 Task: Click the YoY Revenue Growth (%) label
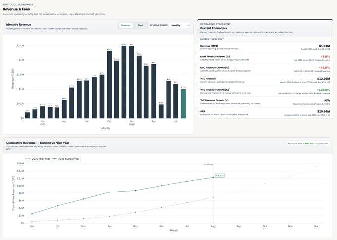pos(214,100)
